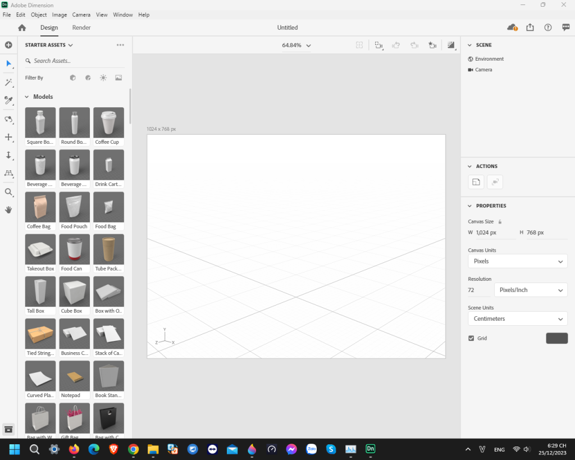Click the Resolution value 72 field
Screen dimensions: 575x460
coord(479,290)
